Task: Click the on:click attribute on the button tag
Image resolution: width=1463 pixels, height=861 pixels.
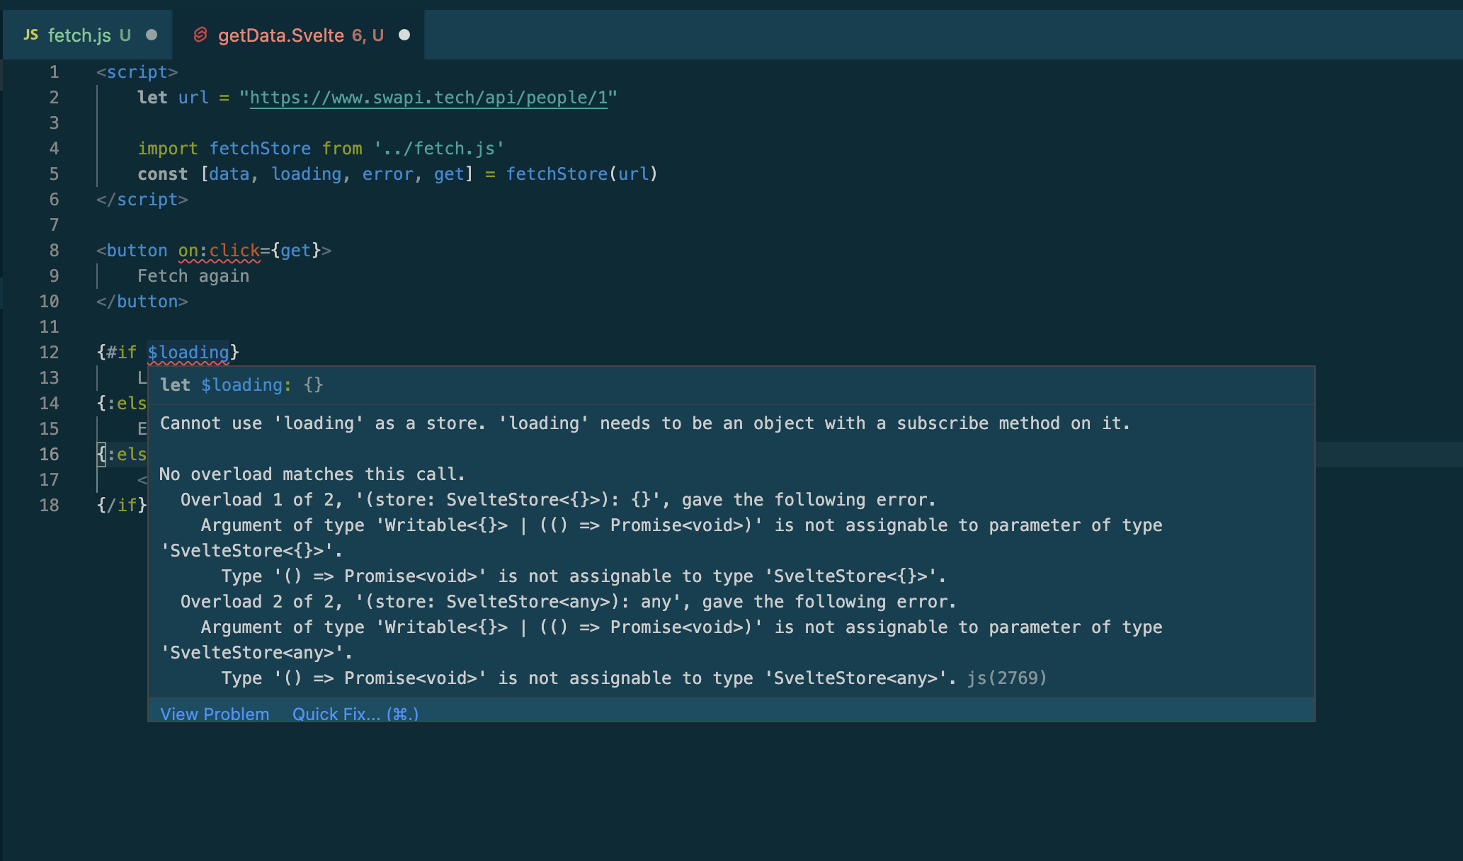Action: (x=219, y=251)
